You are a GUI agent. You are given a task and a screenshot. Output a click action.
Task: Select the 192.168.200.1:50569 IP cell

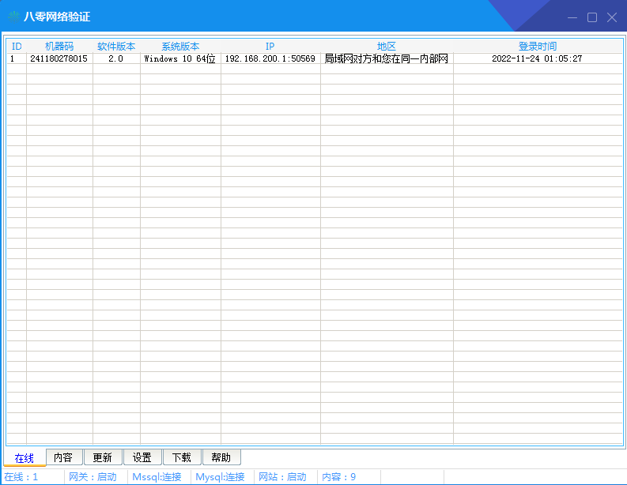tap(270, 58)
